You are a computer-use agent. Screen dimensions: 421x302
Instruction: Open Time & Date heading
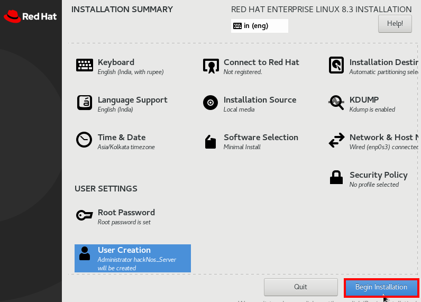(x=122, y=137)
